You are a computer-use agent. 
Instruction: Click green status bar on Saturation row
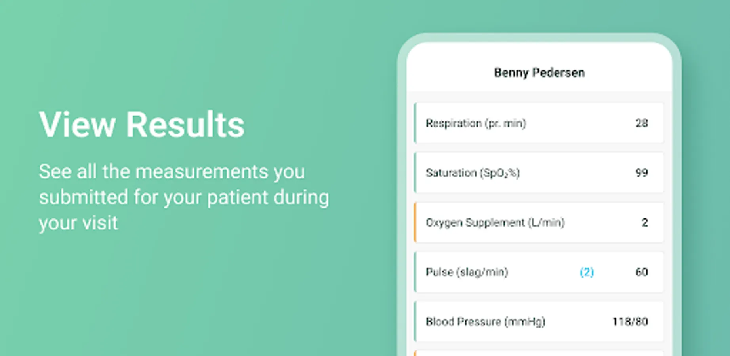(415, 173)
